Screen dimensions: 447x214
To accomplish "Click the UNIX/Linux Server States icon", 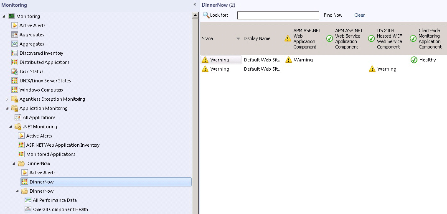I will tap(15, 81).
